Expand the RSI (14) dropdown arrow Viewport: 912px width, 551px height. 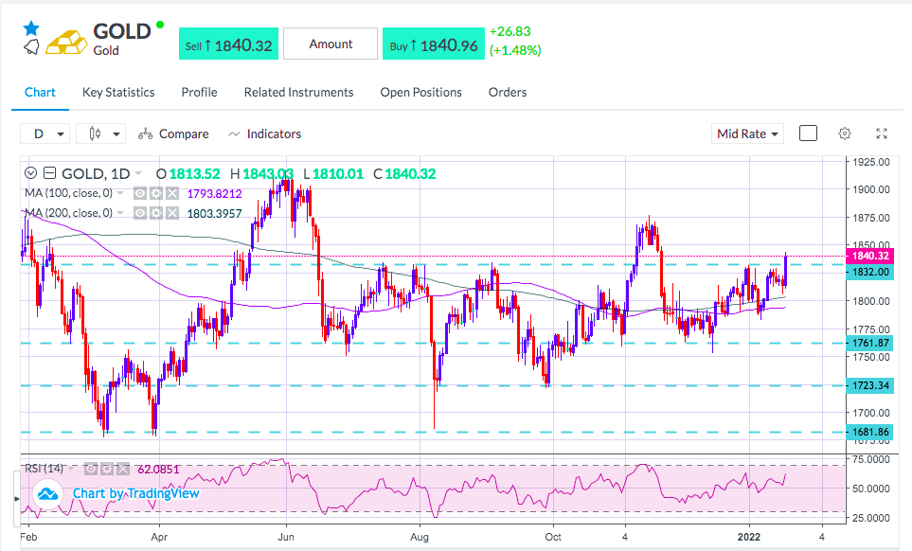coord(72,469)
